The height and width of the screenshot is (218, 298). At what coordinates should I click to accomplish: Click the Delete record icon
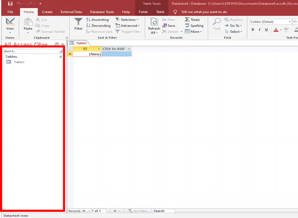tap(164, 32)
